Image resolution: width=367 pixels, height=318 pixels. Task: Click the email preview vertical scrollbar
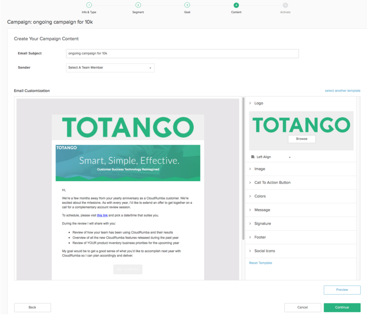(x=243, y=168)
